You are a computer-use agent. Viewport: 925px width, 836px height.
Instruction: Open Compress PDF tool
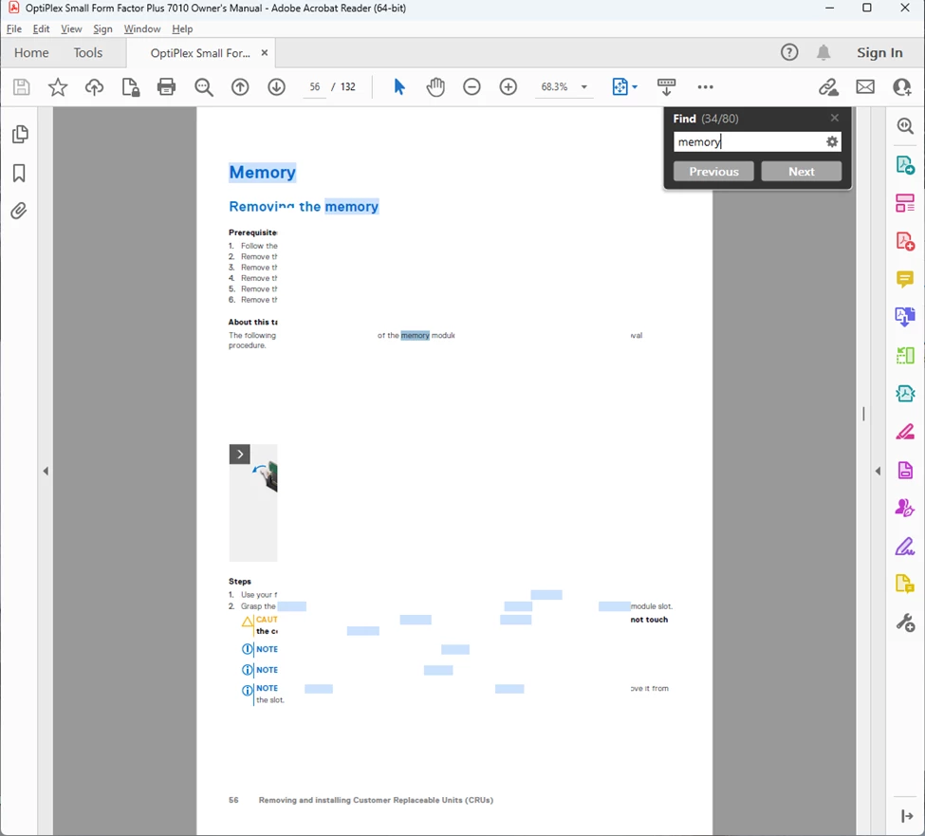pos(905,394)
